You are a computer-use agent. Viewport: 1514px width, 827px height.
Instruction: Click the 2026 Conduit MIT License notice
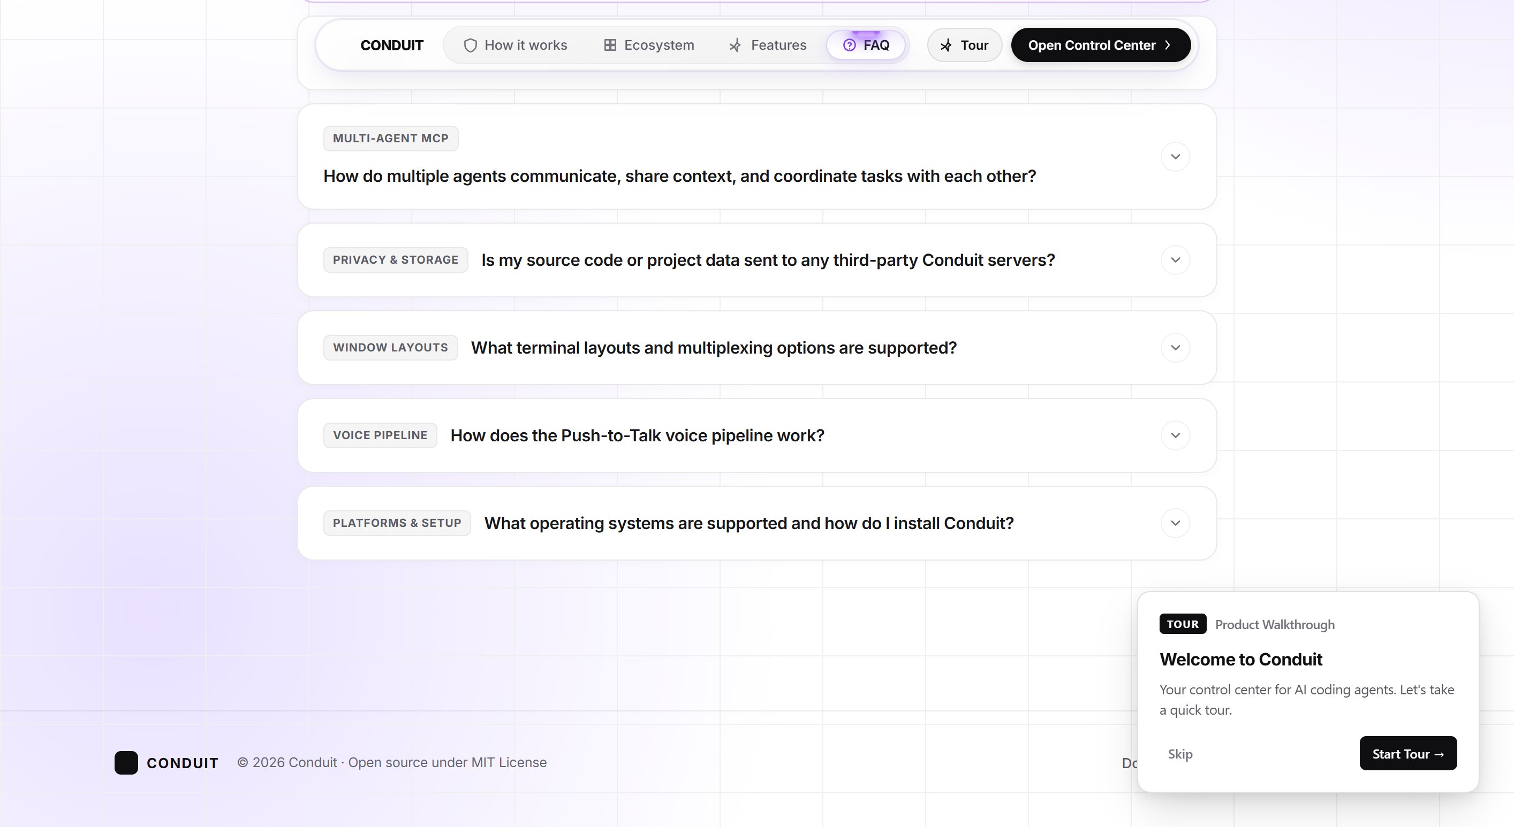coord(391,762)
